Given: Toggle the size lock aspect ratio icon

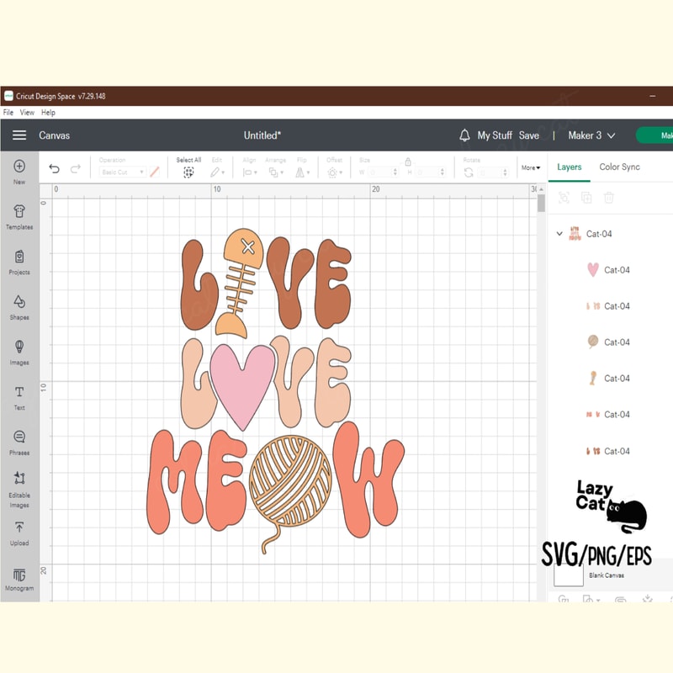Looking at the screenshot, I should [x=408, y=162].
